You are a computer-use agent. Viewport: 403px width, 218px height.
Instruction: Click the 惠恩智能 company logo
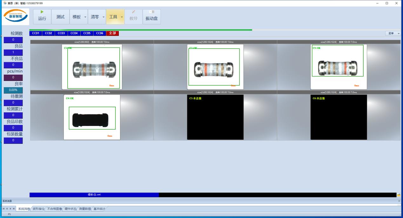point(16,16)
